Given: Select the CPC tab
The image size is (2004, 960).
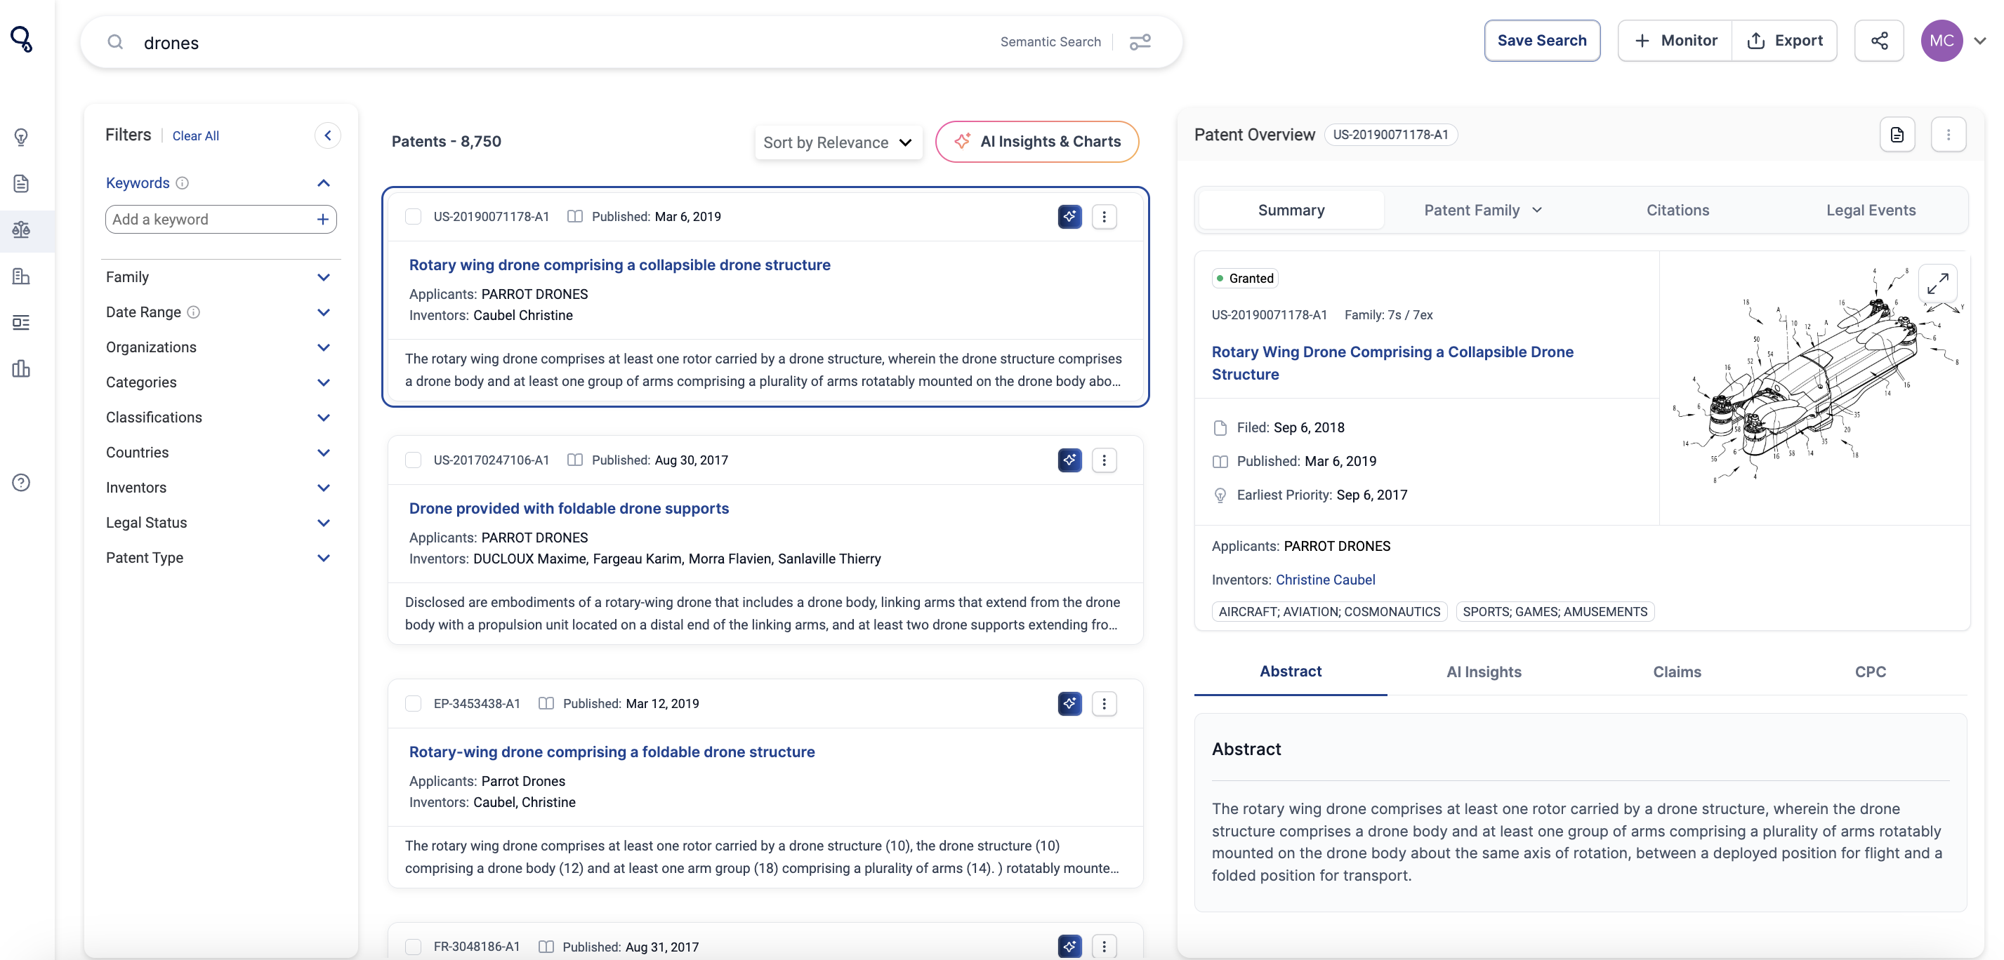Looking at the screenshot, I should [1869, 672].
